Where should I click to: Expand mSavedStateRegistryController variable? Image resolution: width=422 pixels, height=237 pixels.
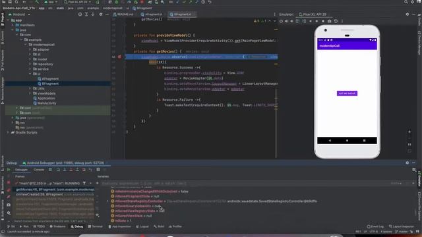[107, 201]
